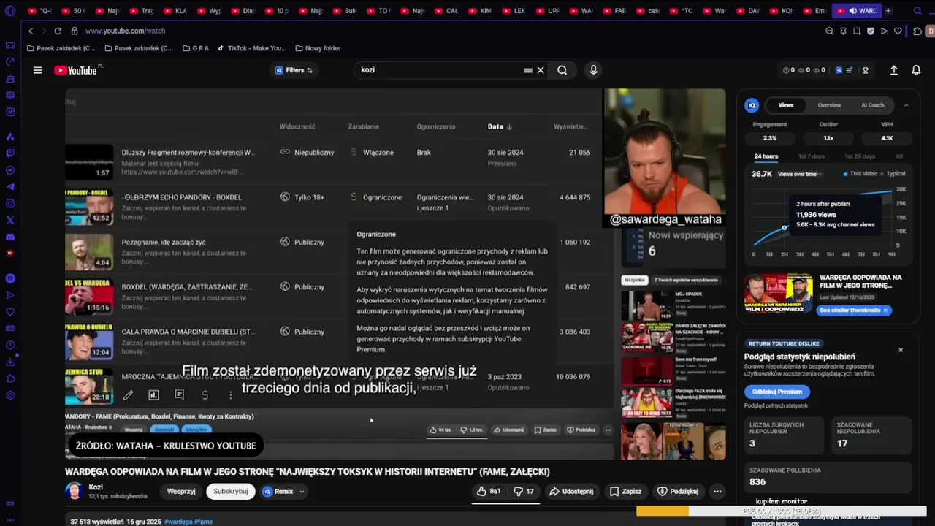This screenshot has width=935, height=526.
Task: Reload the page in browser toolbar
Action: pyautogui.click(x=58, y=31)
